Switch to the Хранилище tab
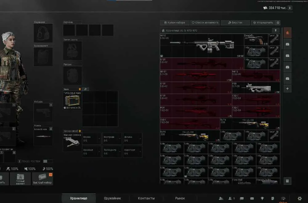The height and width of the screenshot is (203, 308). tap(79, 198)
